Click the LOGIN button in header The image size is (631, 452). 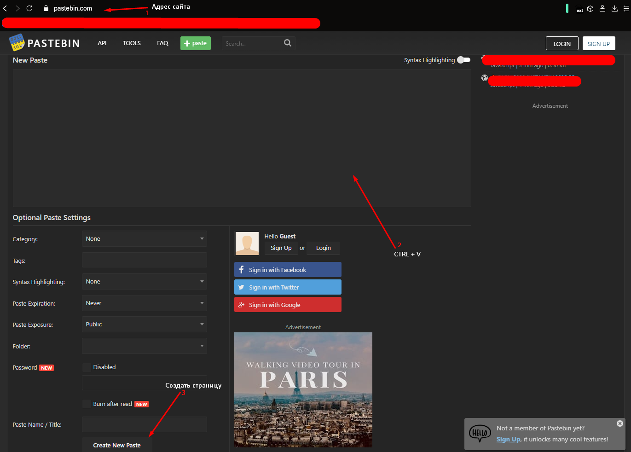[562, 43]
